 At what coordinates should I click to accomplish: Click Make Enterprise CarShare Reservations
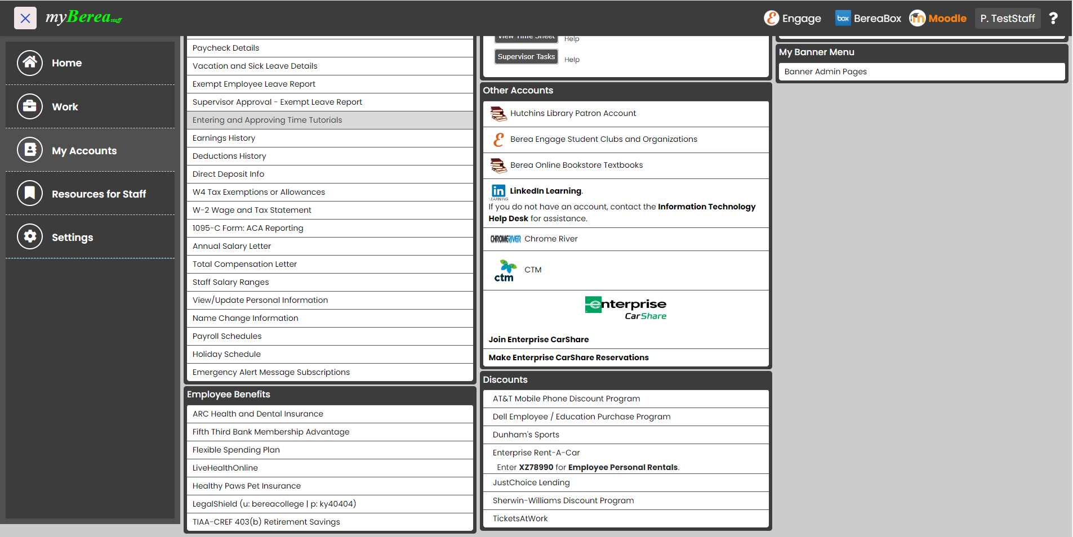(568, 357)
